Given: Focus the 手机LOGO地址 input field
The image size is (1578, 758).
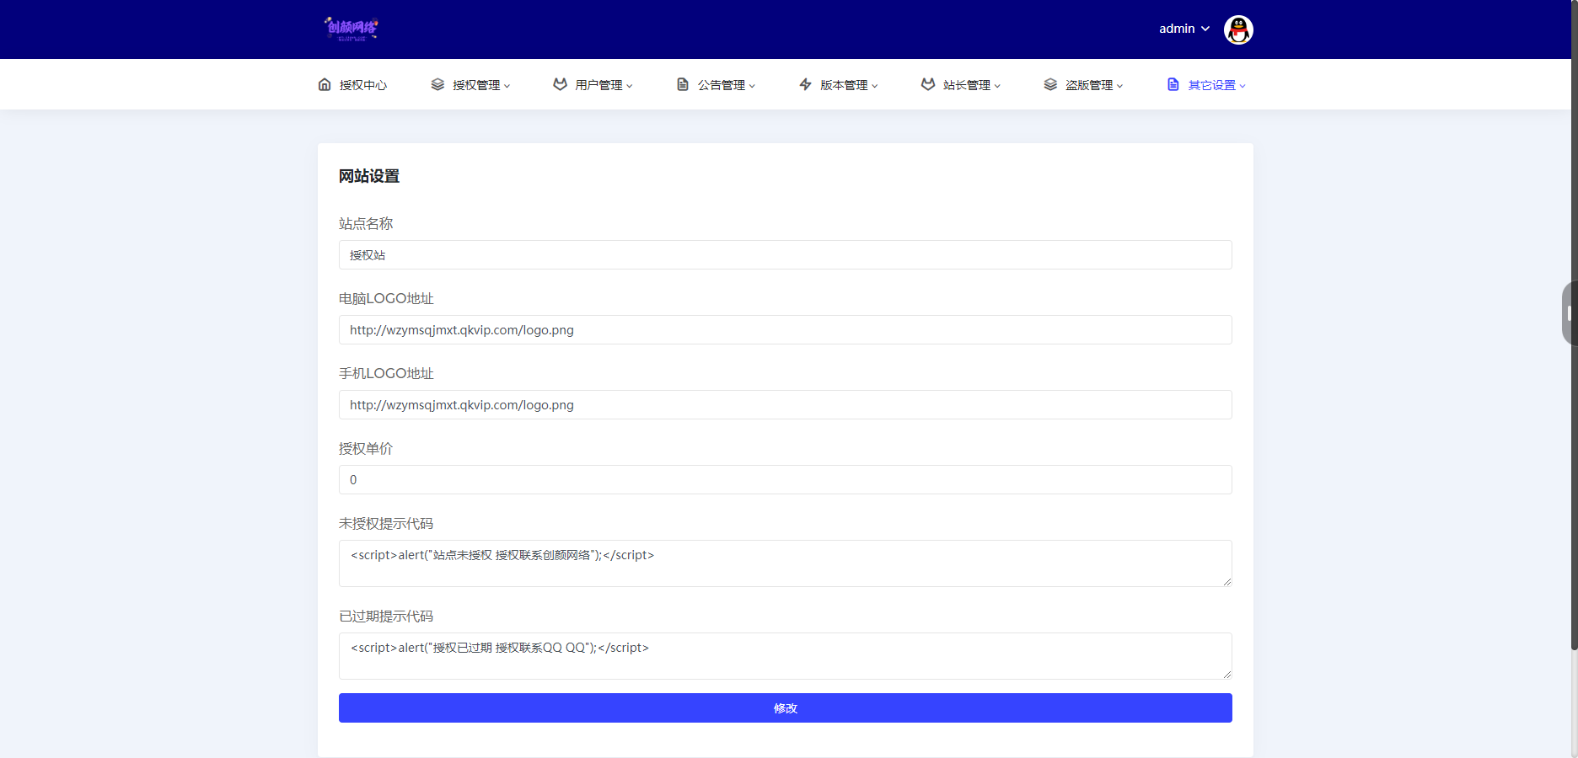Looking at the screenshot, I should click(786, 405).
